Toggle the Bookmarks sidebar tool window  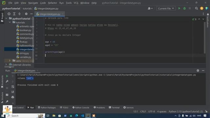2,82
